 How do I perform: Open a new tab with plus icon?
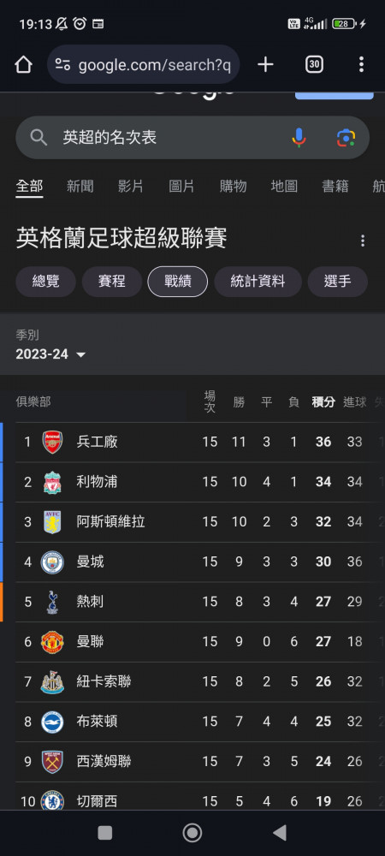pyautogui.click(x=265, y=65)
